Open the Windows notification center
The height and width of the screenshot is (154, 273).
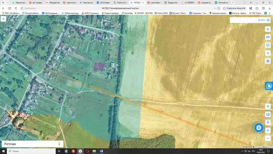[x=268, y=151]
